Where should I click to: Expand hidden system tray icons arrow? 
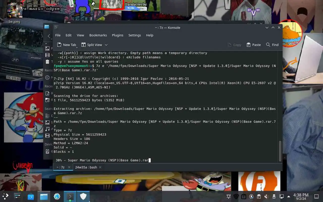[x=289, y=196]
